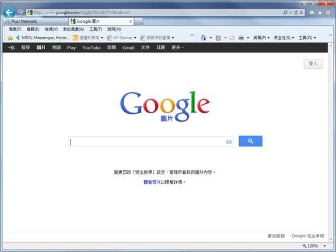This screenshot has width=336, height=252.
Task: Open the 檢視(V) menu
Action: [x=51, y=29]
